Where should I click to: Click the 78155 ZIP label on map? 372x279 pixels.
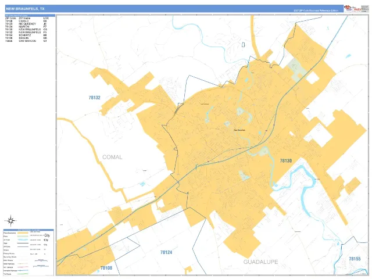point(355,259)
